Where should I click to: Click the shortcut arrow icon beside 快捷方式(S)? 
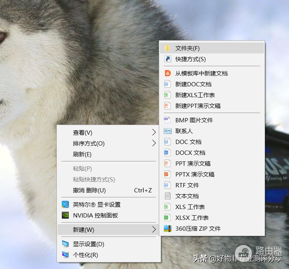pos(167,59)
